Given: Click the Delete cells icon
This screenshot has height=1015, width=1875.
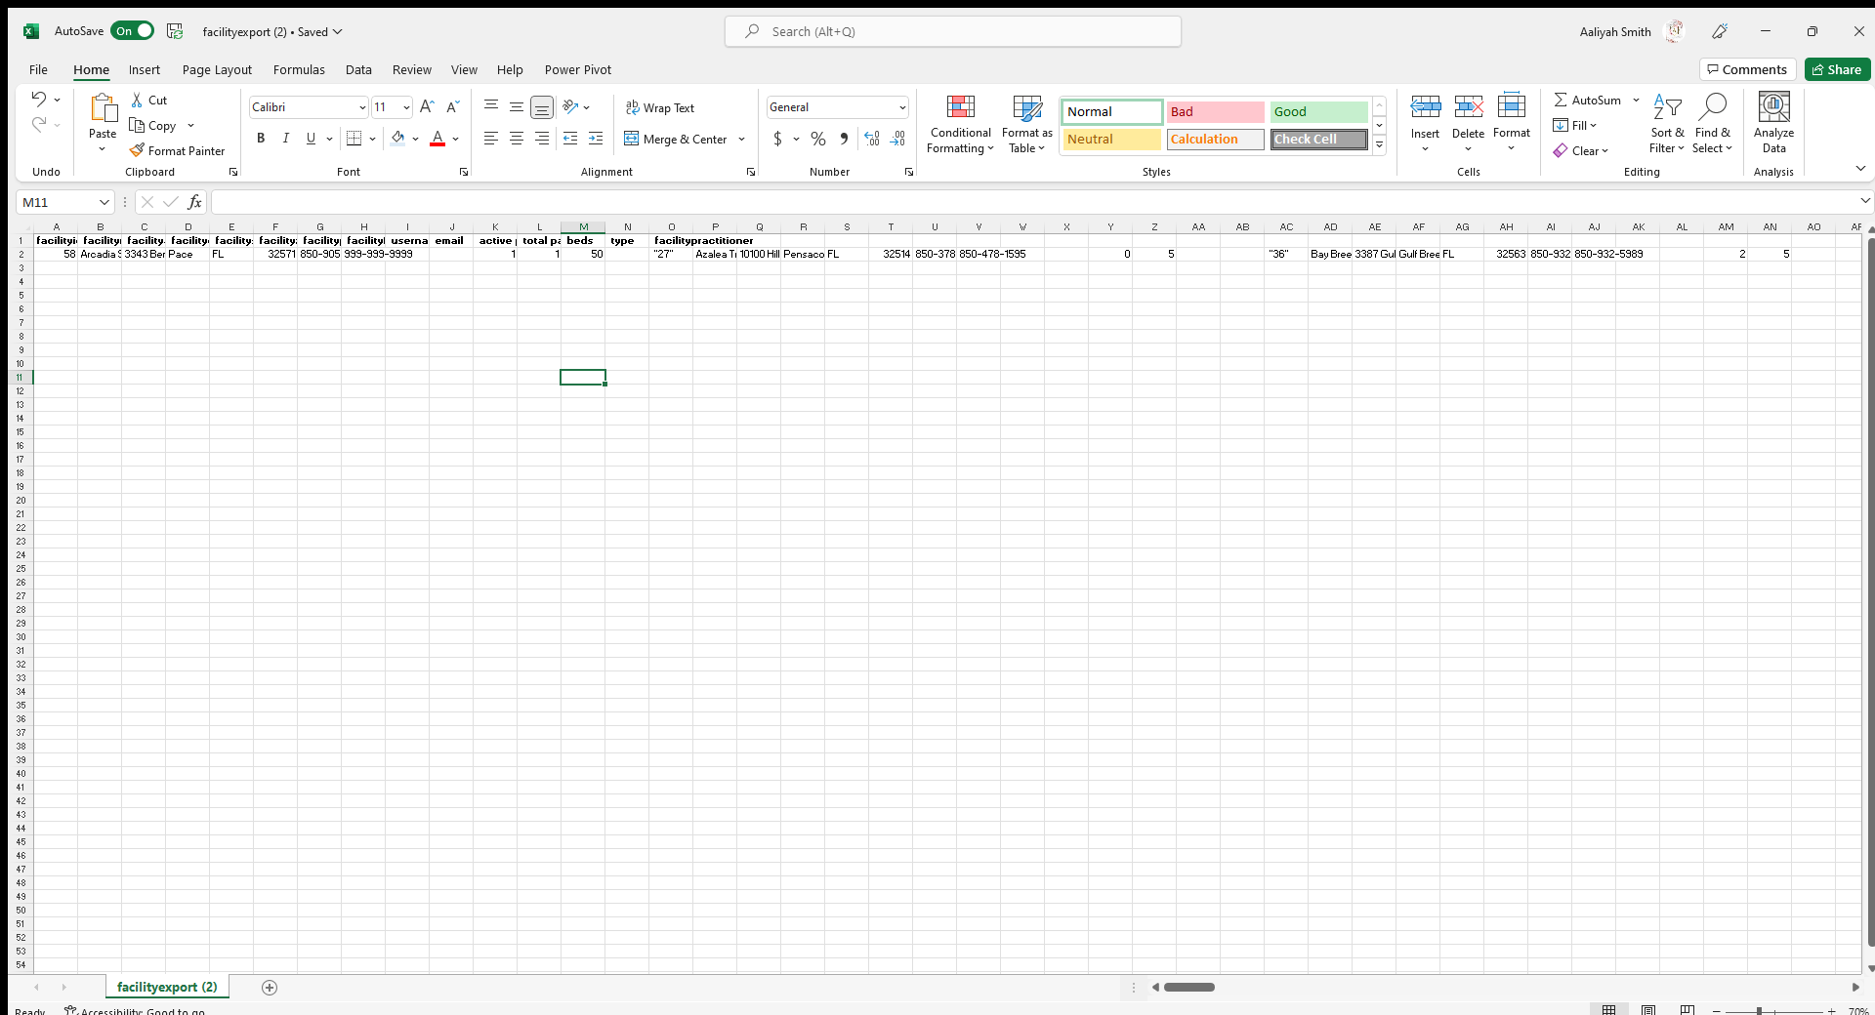Looking at the screenshot, I should pyautogui.click(x=1468, y=106).
